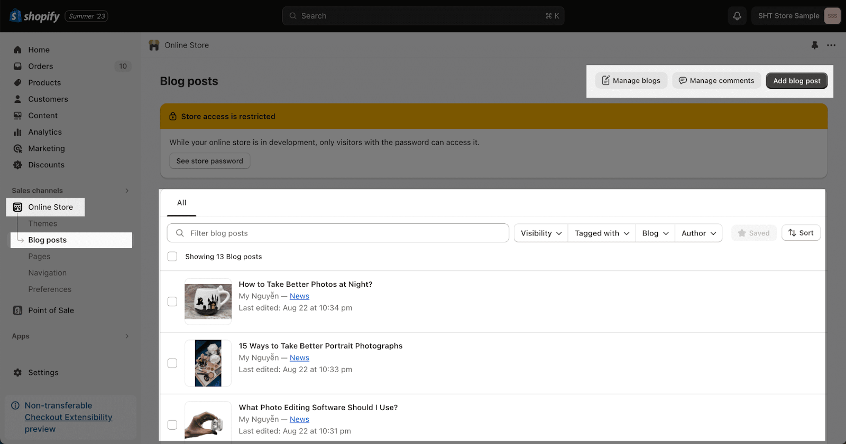Click the Online Store header store icon
Screen dimensions: 846x444
pos(154,45)
